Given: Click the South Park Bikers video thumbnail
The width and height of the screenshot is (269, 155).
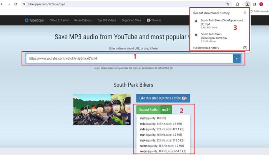Looking at the screenshot, I should 102,110.
